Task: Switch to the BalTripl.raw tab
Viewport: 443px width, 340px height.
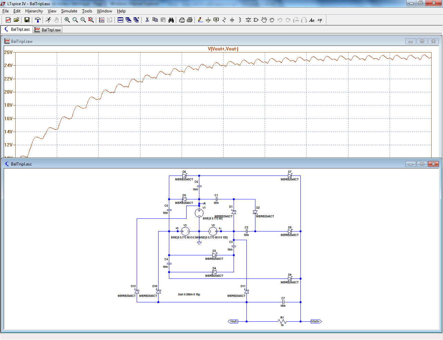Action: coord(48,30)
